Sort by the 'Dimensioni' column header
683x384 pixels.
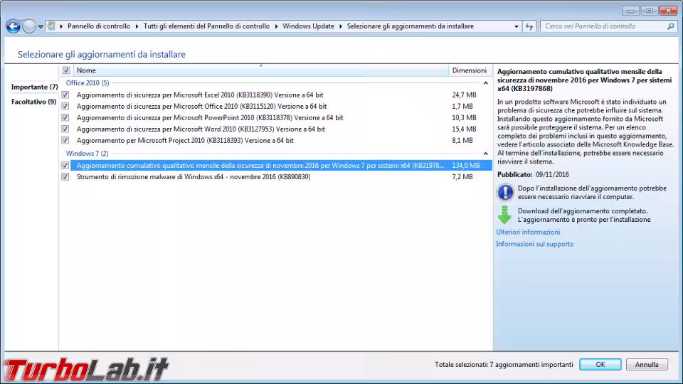(469, 70)
